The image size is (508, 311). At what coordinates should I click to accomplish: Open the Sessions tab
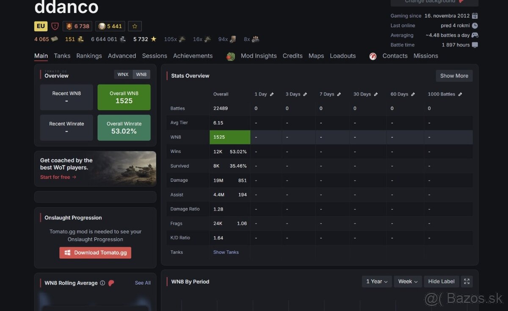(x=155, y=56)
